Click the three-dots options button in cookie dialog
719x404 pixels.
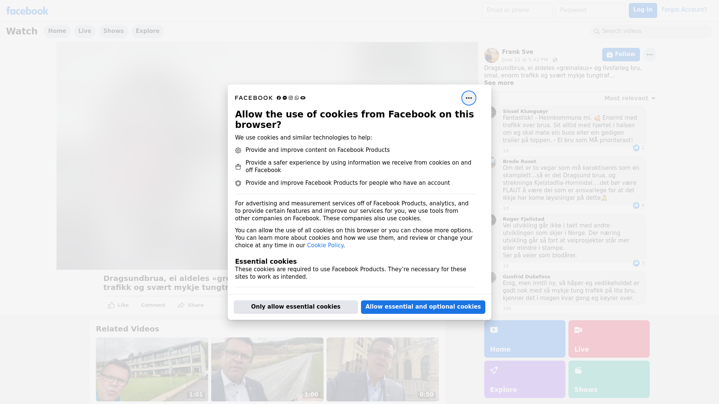(x=468, y=98)
